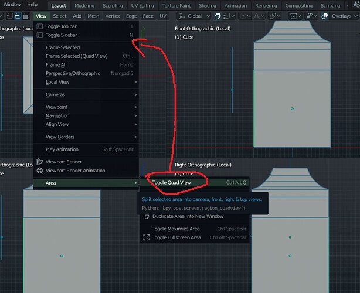Click Duplicate Area into New Window icon
This screenshot has height=293, width=360.
coord(147,216)
